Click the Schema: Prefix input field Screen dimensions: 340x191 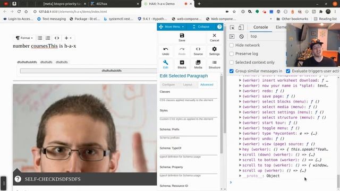[x=189, y=134]
